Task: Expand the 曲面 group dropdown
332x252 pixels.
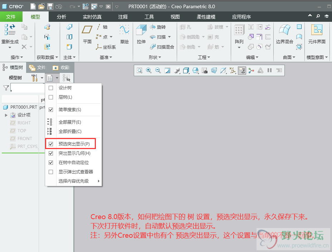Action: (x=289, y=57)
